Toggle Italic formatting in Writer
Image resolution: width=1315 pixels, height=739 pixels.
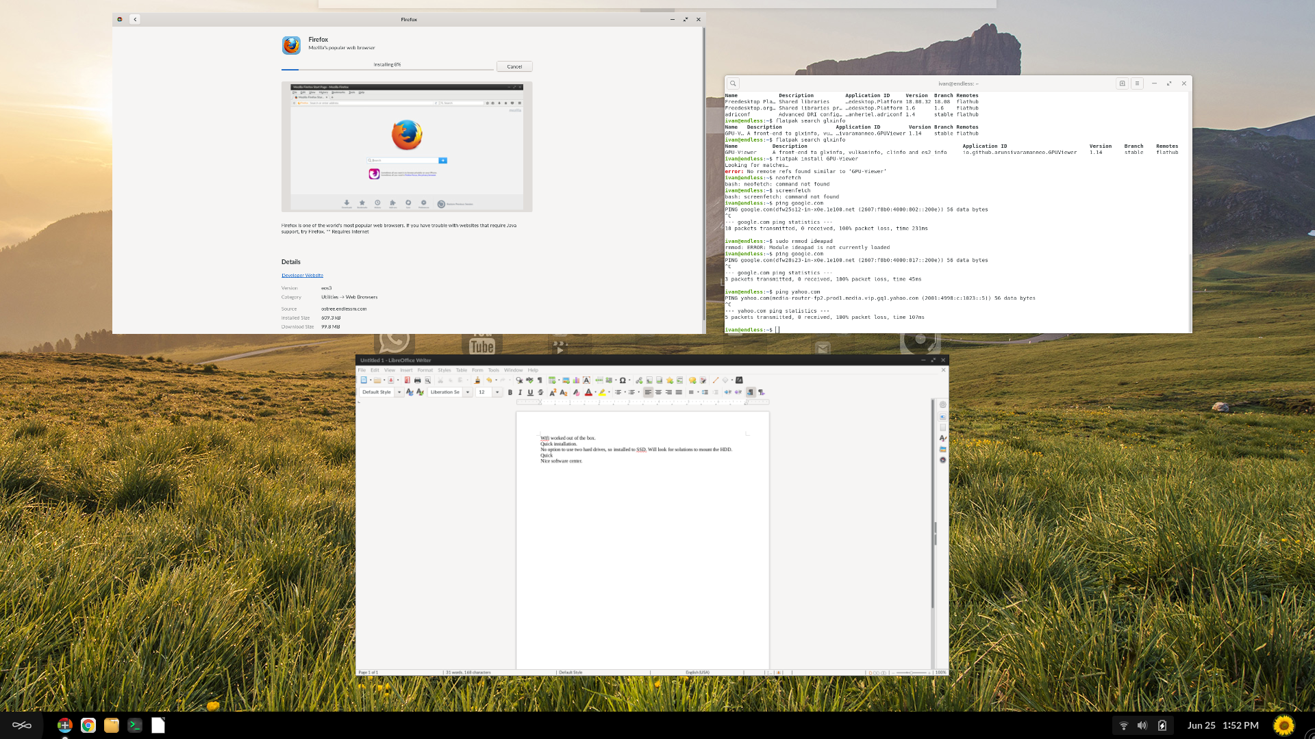[520, 392]
